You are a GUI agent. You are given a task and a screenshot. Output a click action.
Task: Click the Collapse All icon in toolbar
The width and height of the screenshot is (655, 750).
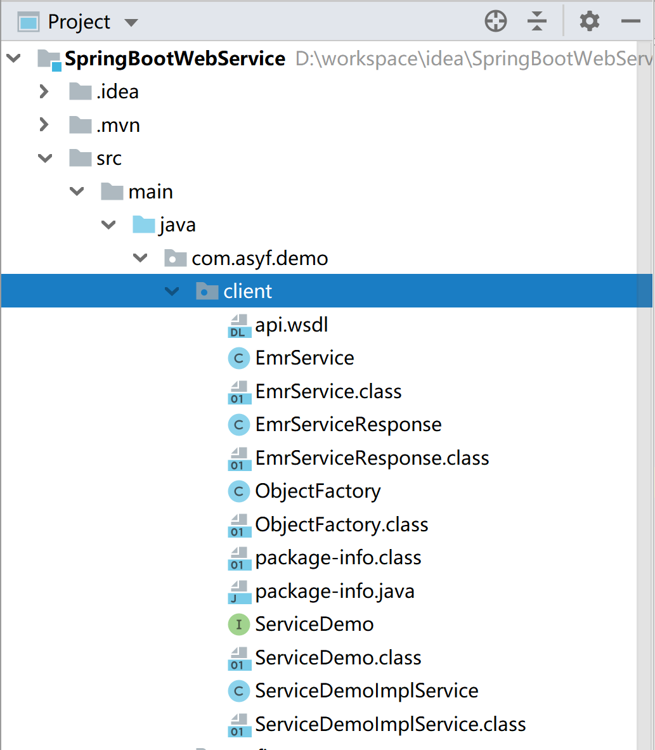click(x=536, y=21)
